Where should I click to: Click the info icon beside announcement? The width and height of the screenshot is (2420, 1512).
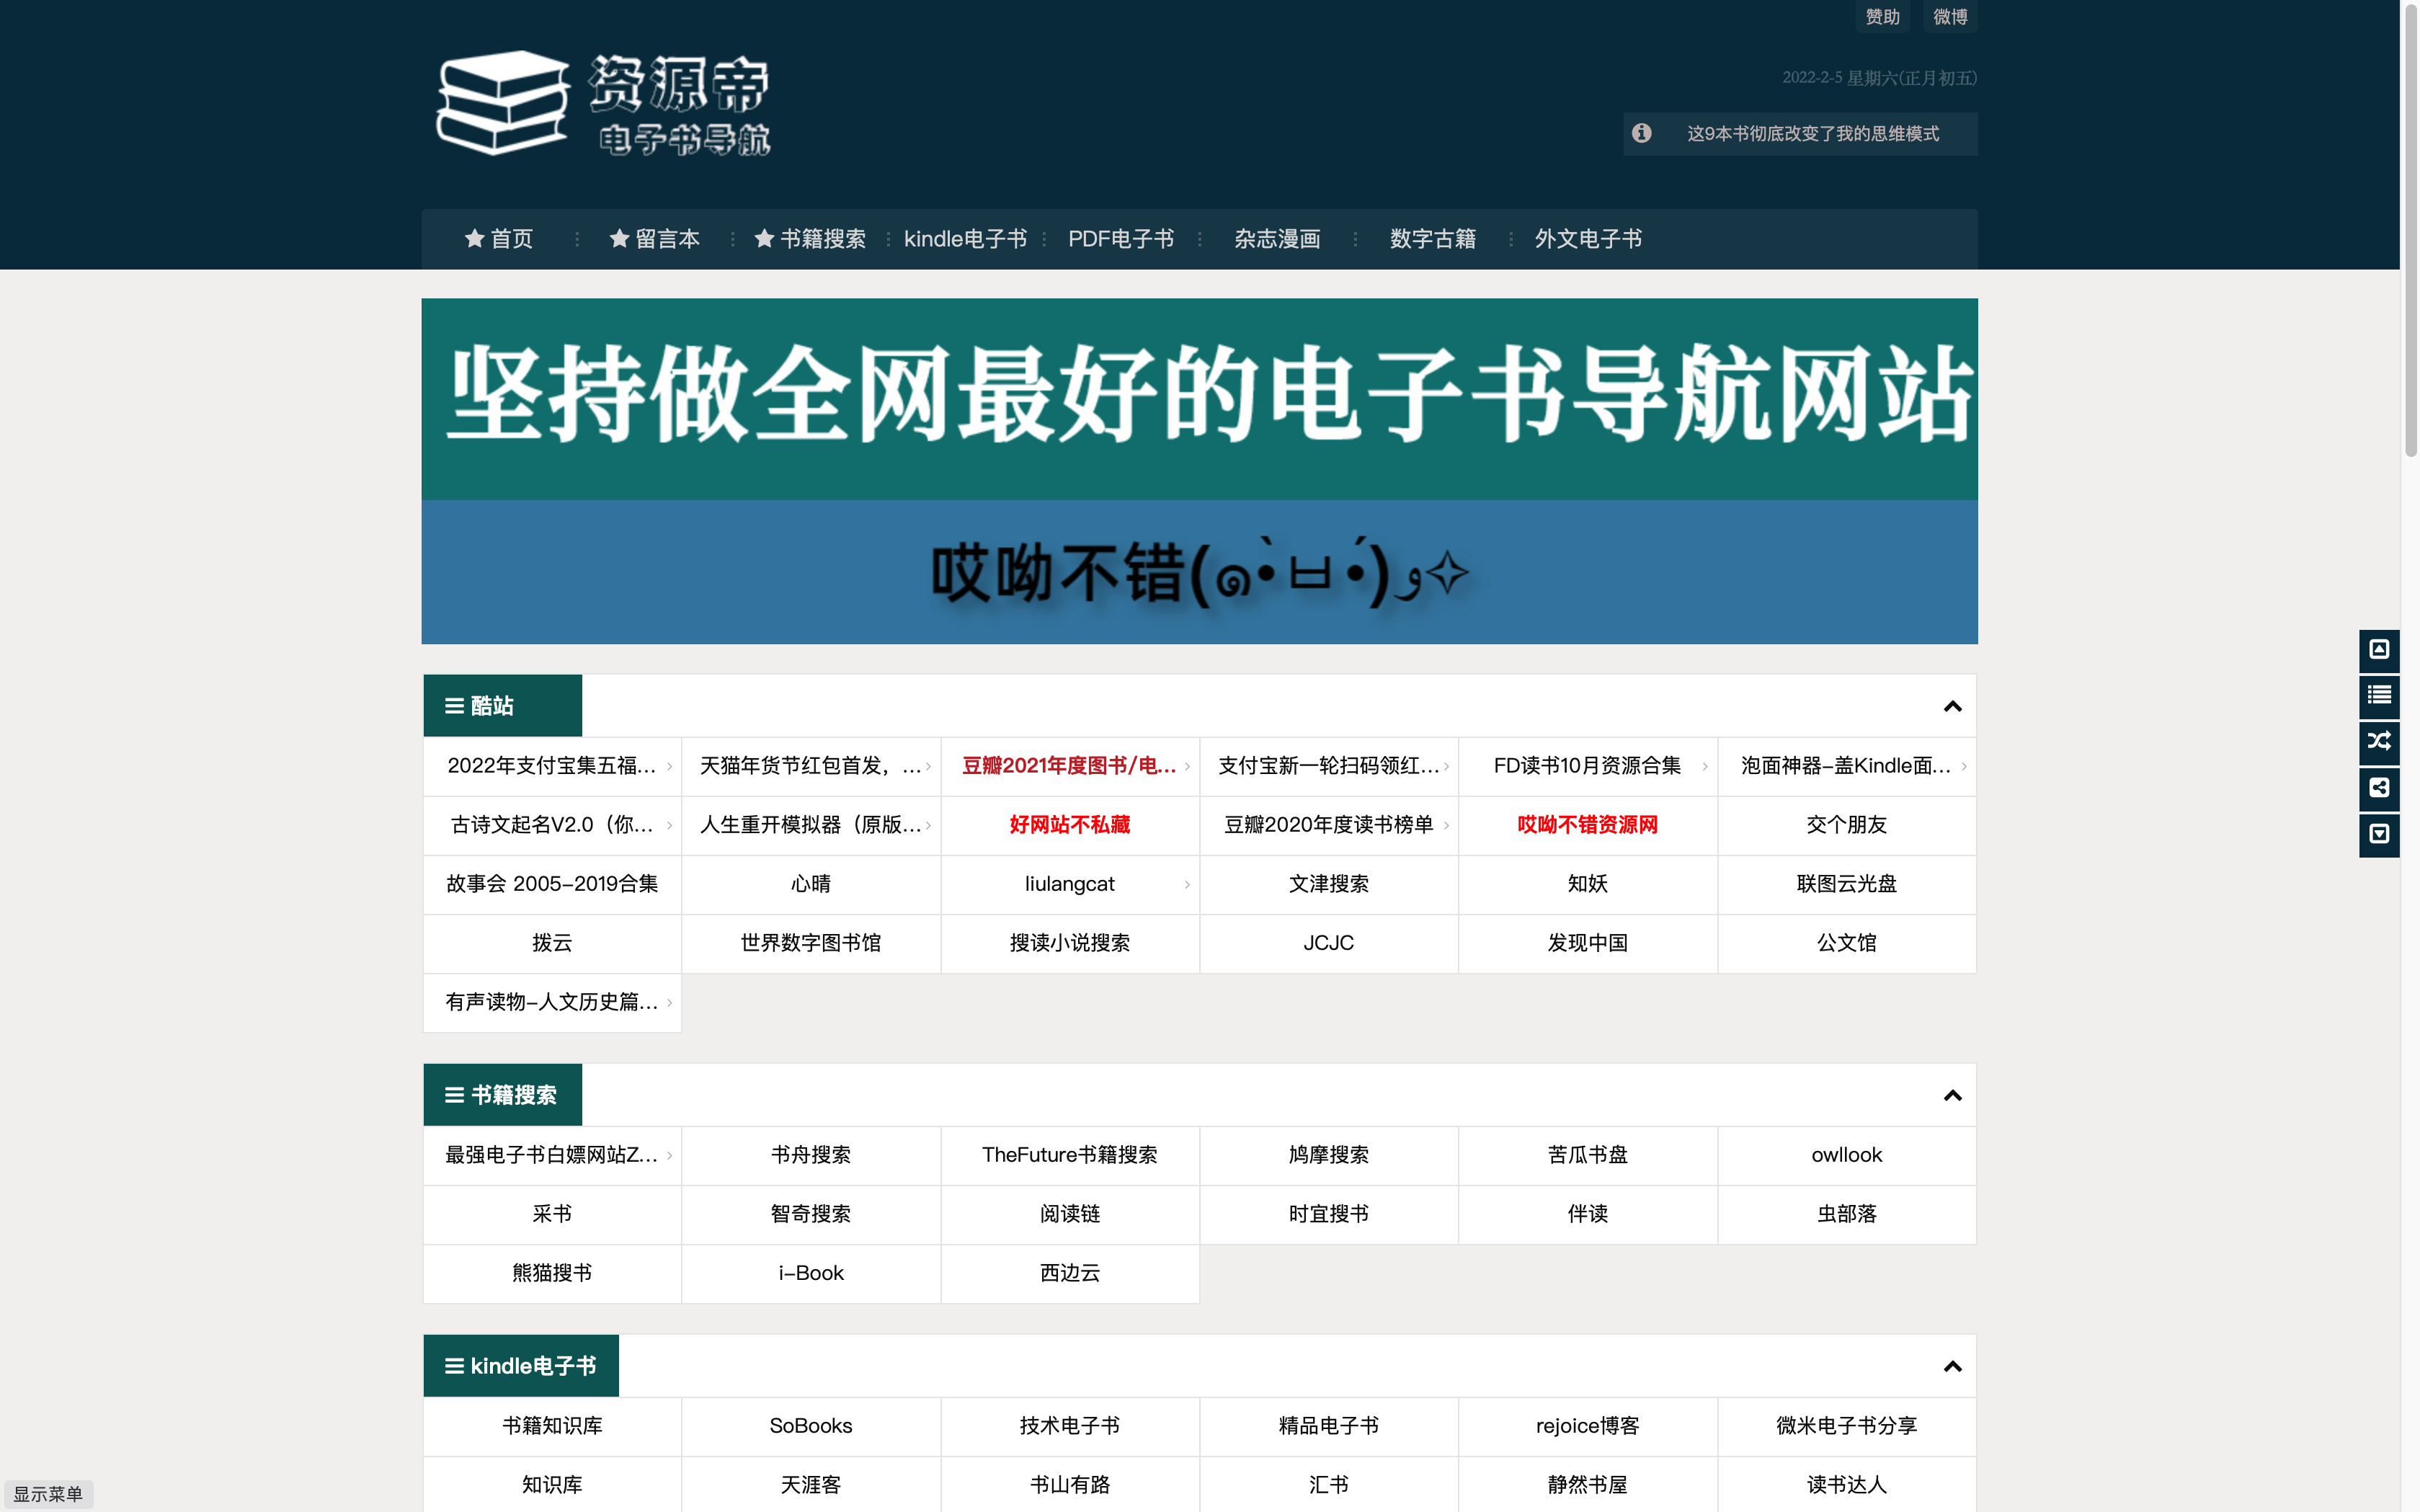(x=1641, y=133)
